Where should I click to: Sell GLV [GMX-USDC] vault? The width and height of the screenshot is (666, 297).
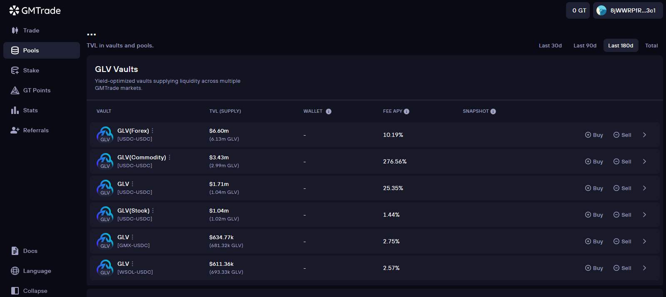[x=622, y=241]
